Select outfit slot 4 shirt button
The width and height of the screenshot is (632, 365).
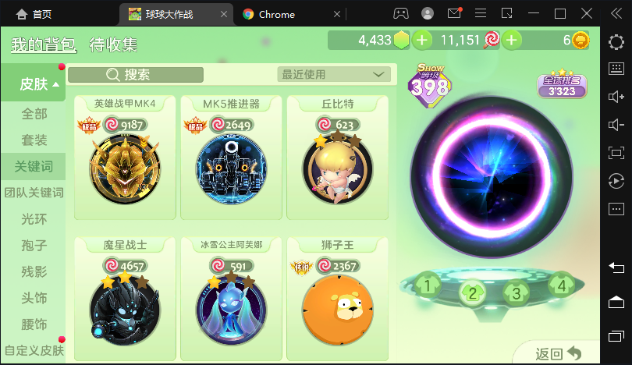pos(562,285)
